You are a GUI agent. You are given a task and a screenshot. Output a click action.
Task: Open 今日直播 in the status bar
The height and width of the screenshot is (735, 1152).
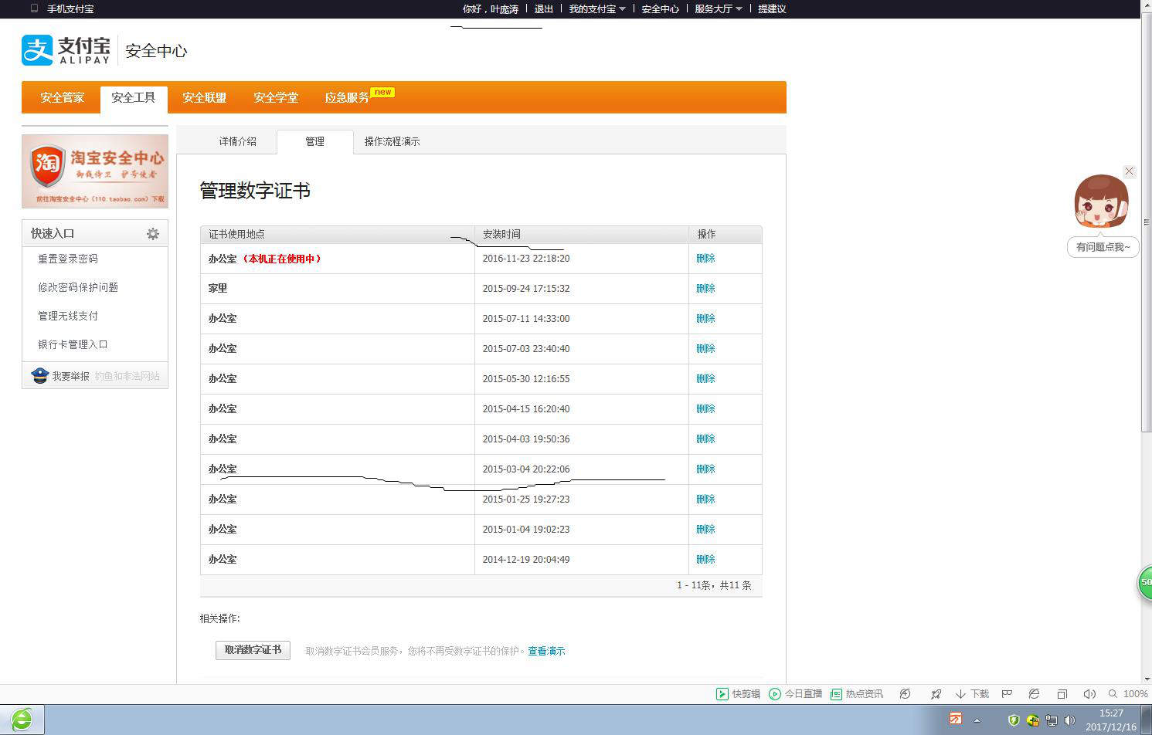point(795,694)
